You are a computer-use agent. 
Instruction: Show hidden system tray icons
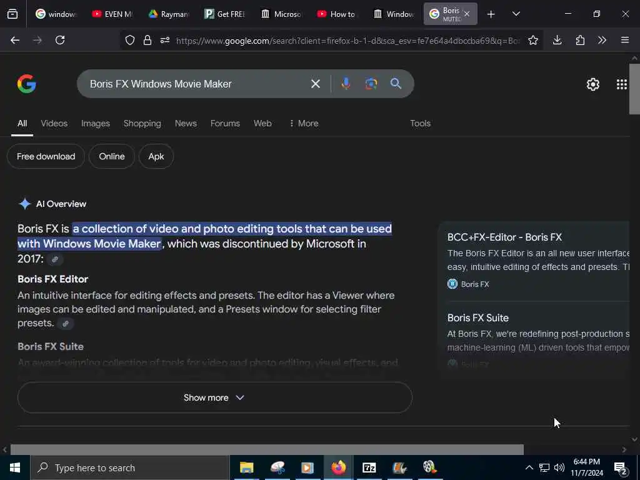coord(529,467)
